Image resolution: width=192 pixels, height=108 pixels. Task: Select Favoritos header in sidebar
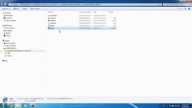(x=7, y=13)
